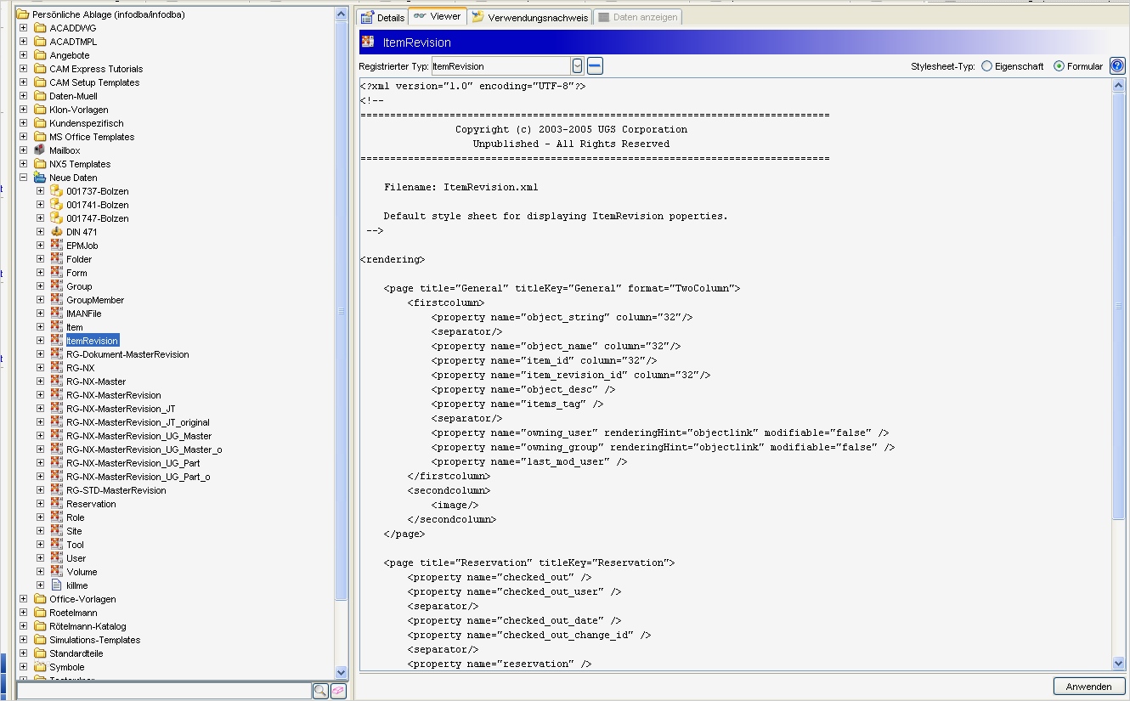Viewport: 1130px width, 701px height.
Task: Click the search input field below tree
Action: pos(164,691)
